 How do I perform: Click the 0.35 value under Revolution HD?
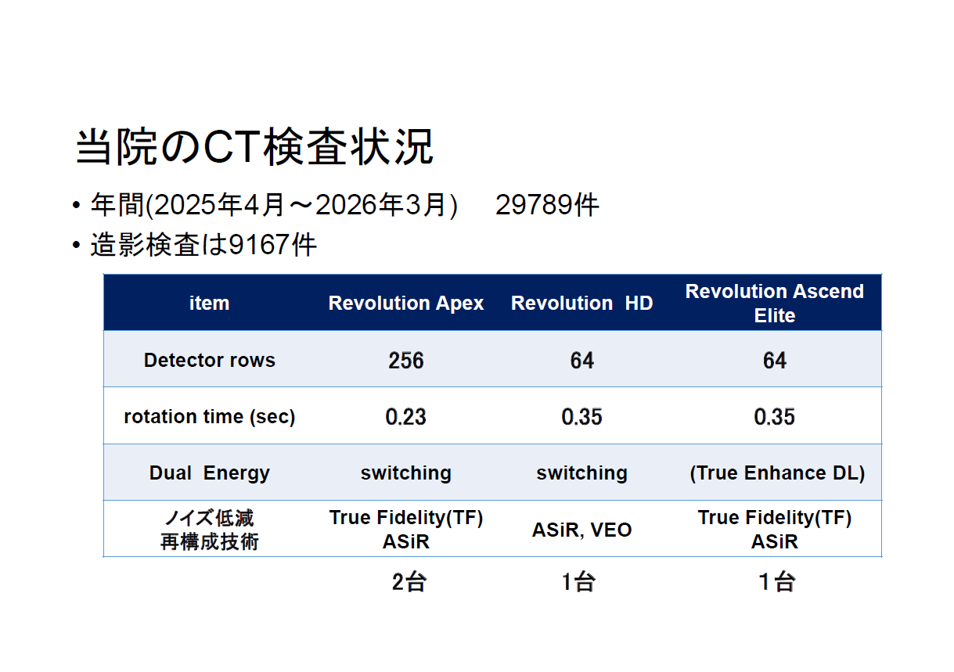(x=581, y=417)
